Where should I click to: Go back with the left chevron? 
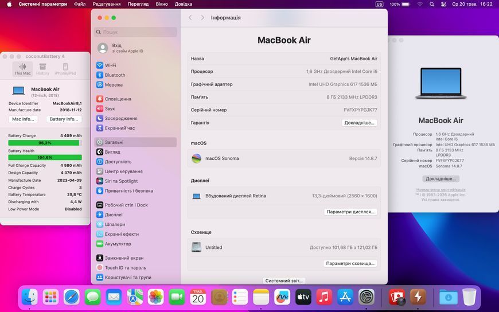click(190, 18)
